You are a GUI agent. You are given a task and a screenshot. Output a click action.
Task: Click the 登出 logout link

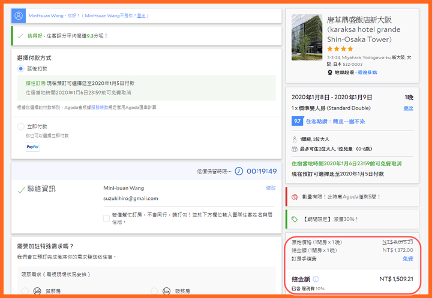click(x=142, y=16)
